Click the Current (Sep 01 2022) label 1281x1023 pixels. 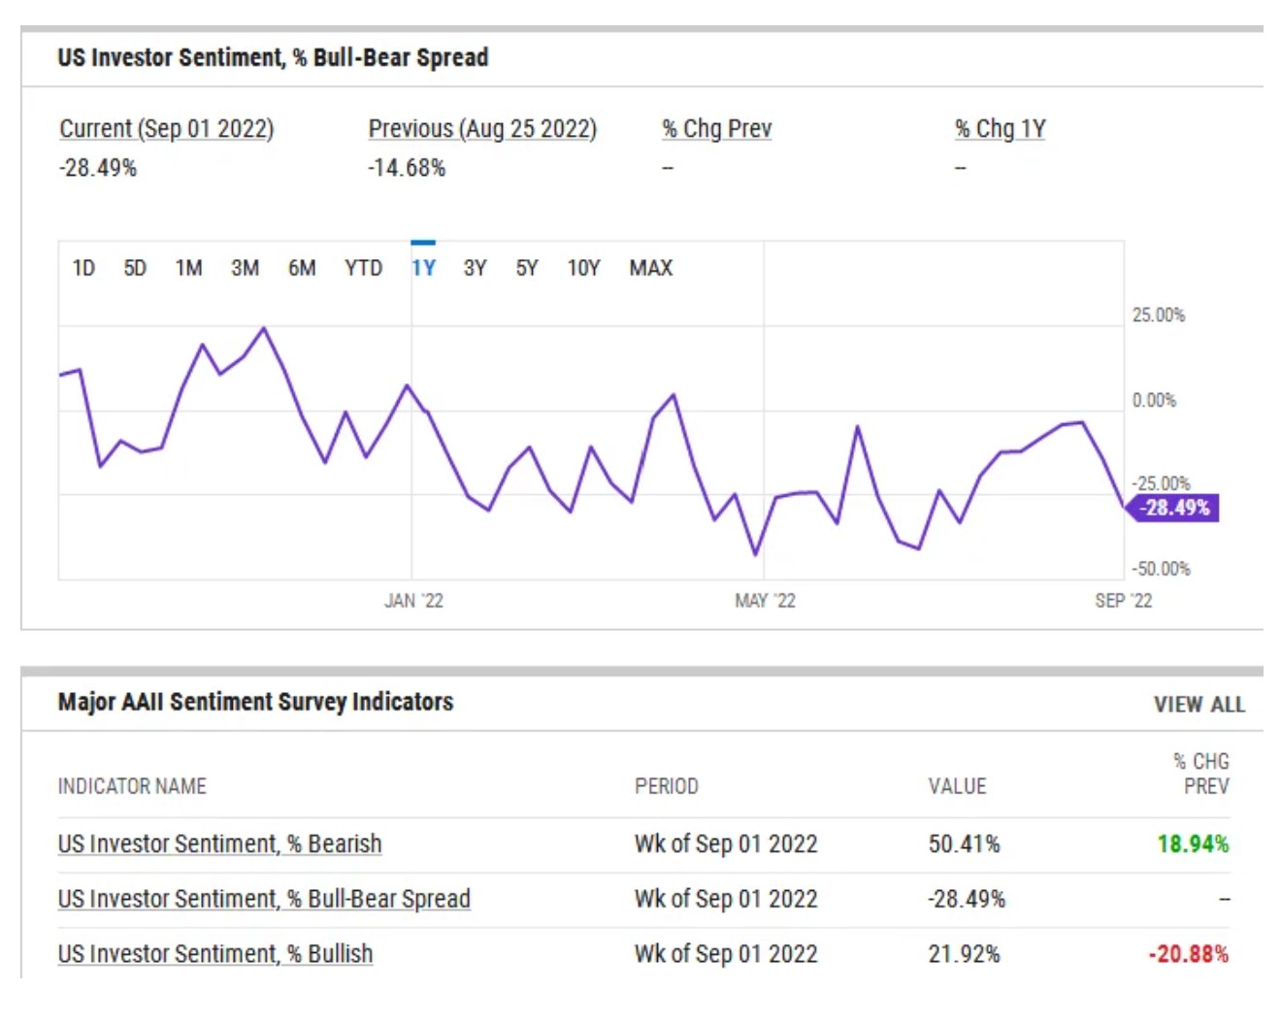[x=167, y=129]
